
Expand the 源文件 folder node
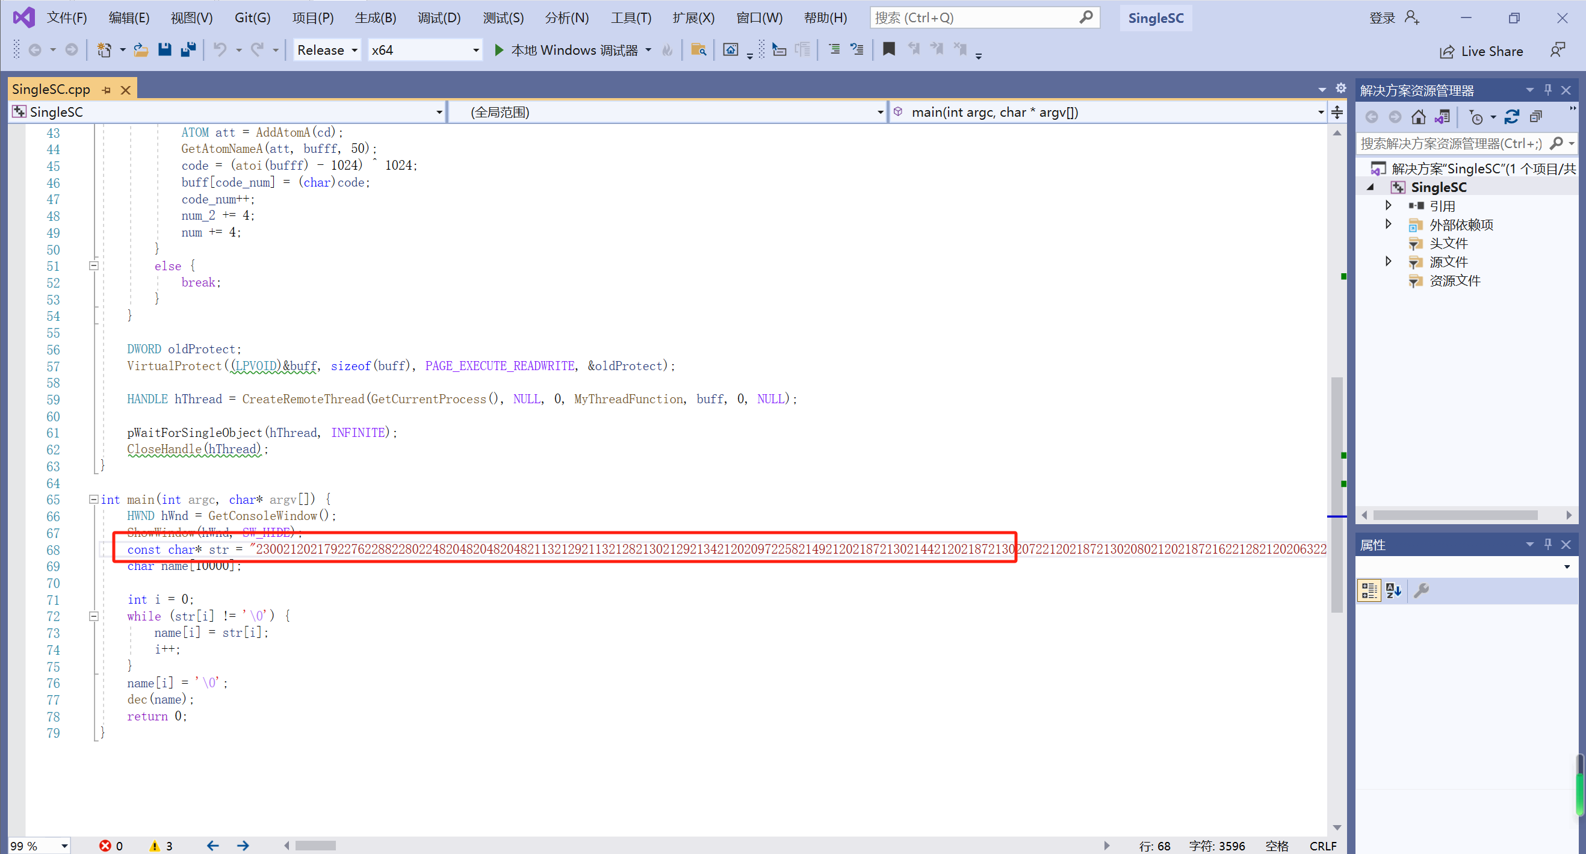[x=1388, y=262]
